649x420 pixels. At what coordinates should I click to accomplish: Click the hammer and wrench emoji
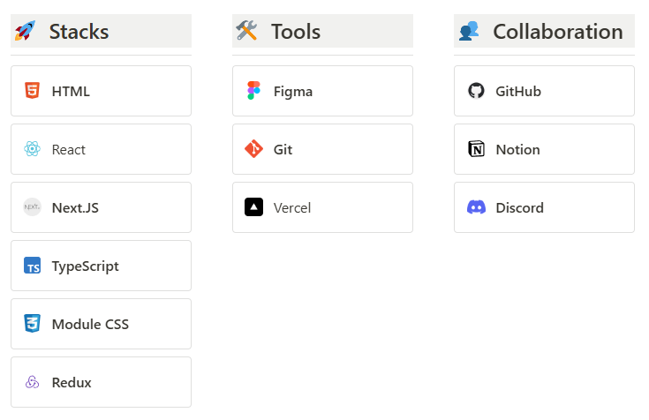coord(246,32)
